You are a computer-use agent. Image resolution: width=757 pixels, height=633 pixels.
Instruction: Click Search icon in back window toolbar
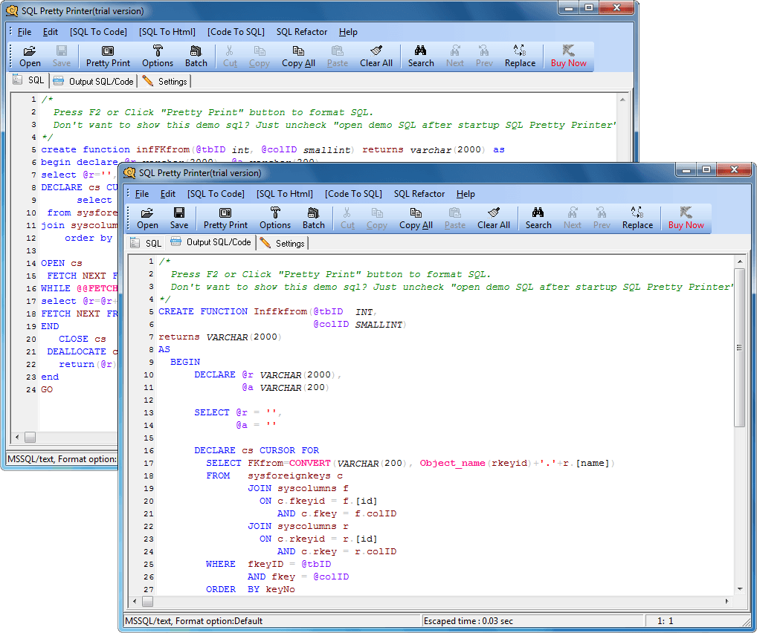click(421, 56)
